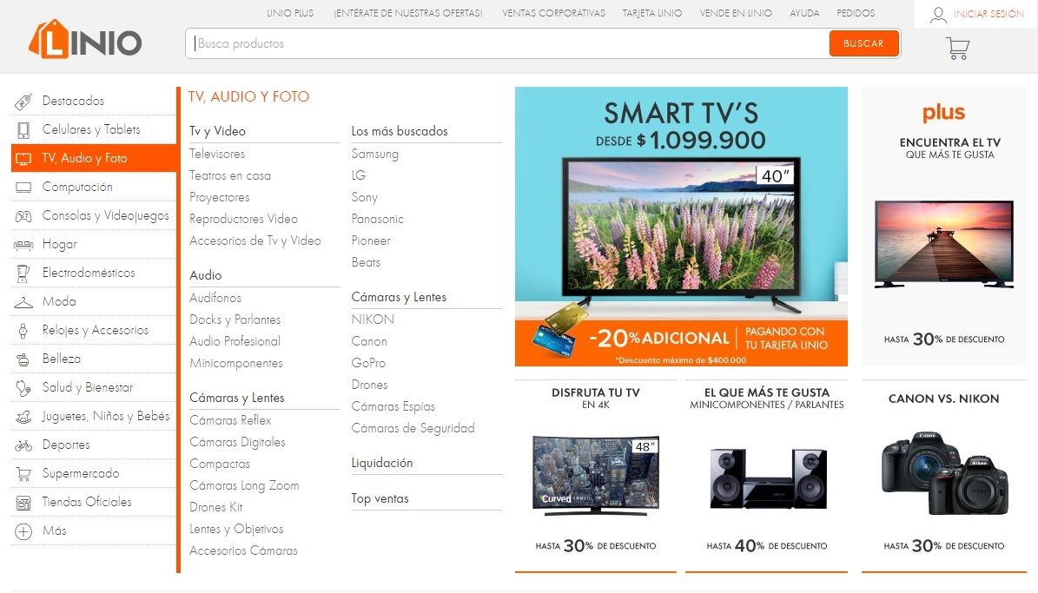Select Cámaras de Seguridad link

[413, 429]
